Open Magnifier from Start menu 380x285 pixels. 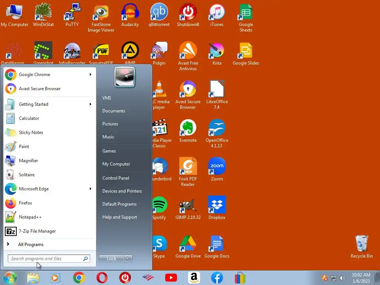[x=49, y=160]
